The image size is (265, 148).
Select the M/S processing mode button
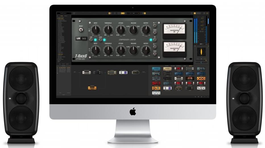[x=84, y=38]
